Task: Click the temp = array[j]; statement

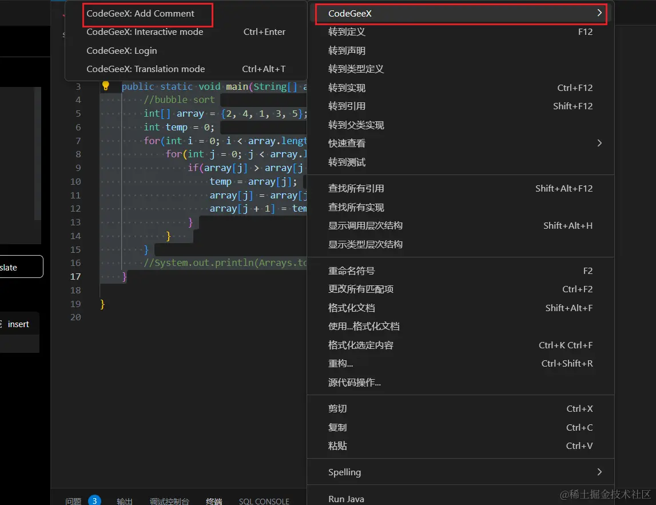Action: pyautogui.click(x=253, y=181)
